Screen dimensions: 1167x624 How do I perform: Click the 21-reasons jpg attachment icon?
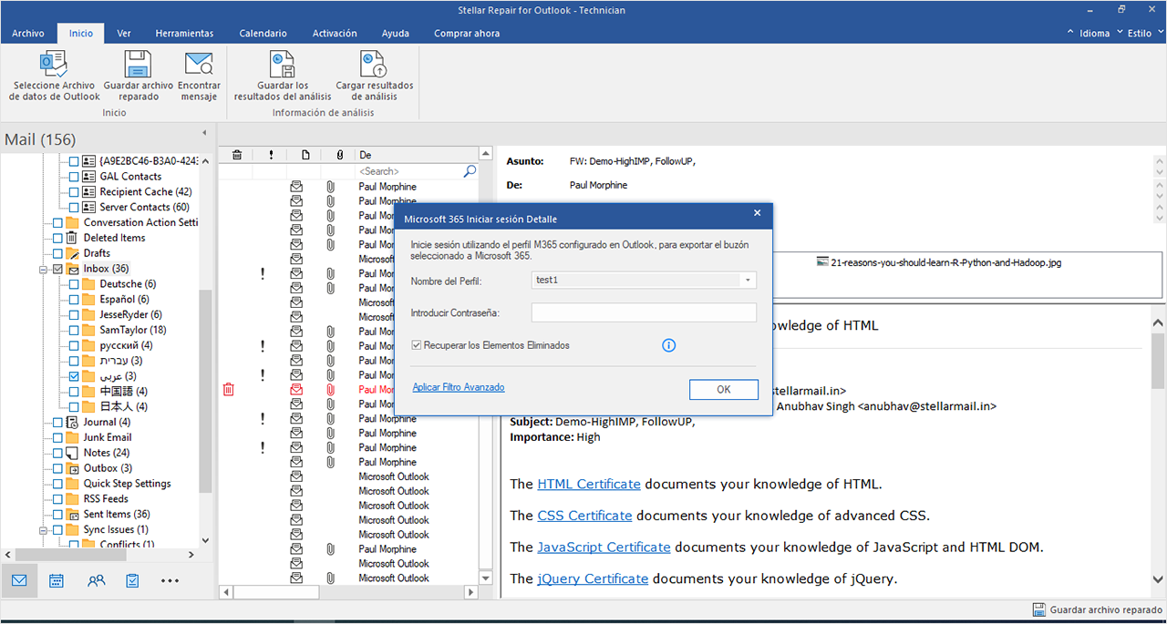(x=822, y=262)
